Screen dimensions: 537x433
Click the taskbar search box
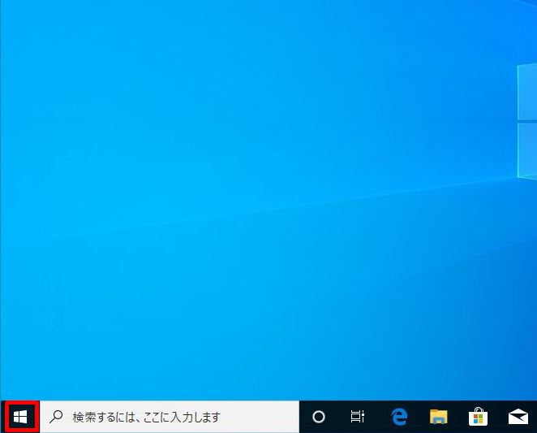click(x=170, y=417)
